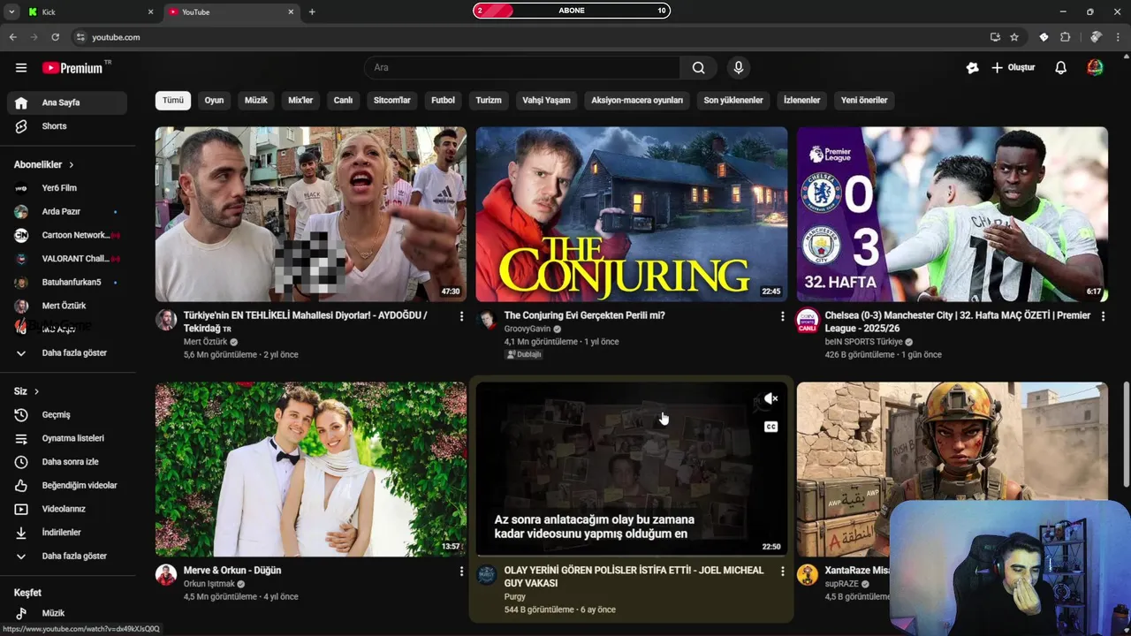Open a new browser tab

[312, 11]
